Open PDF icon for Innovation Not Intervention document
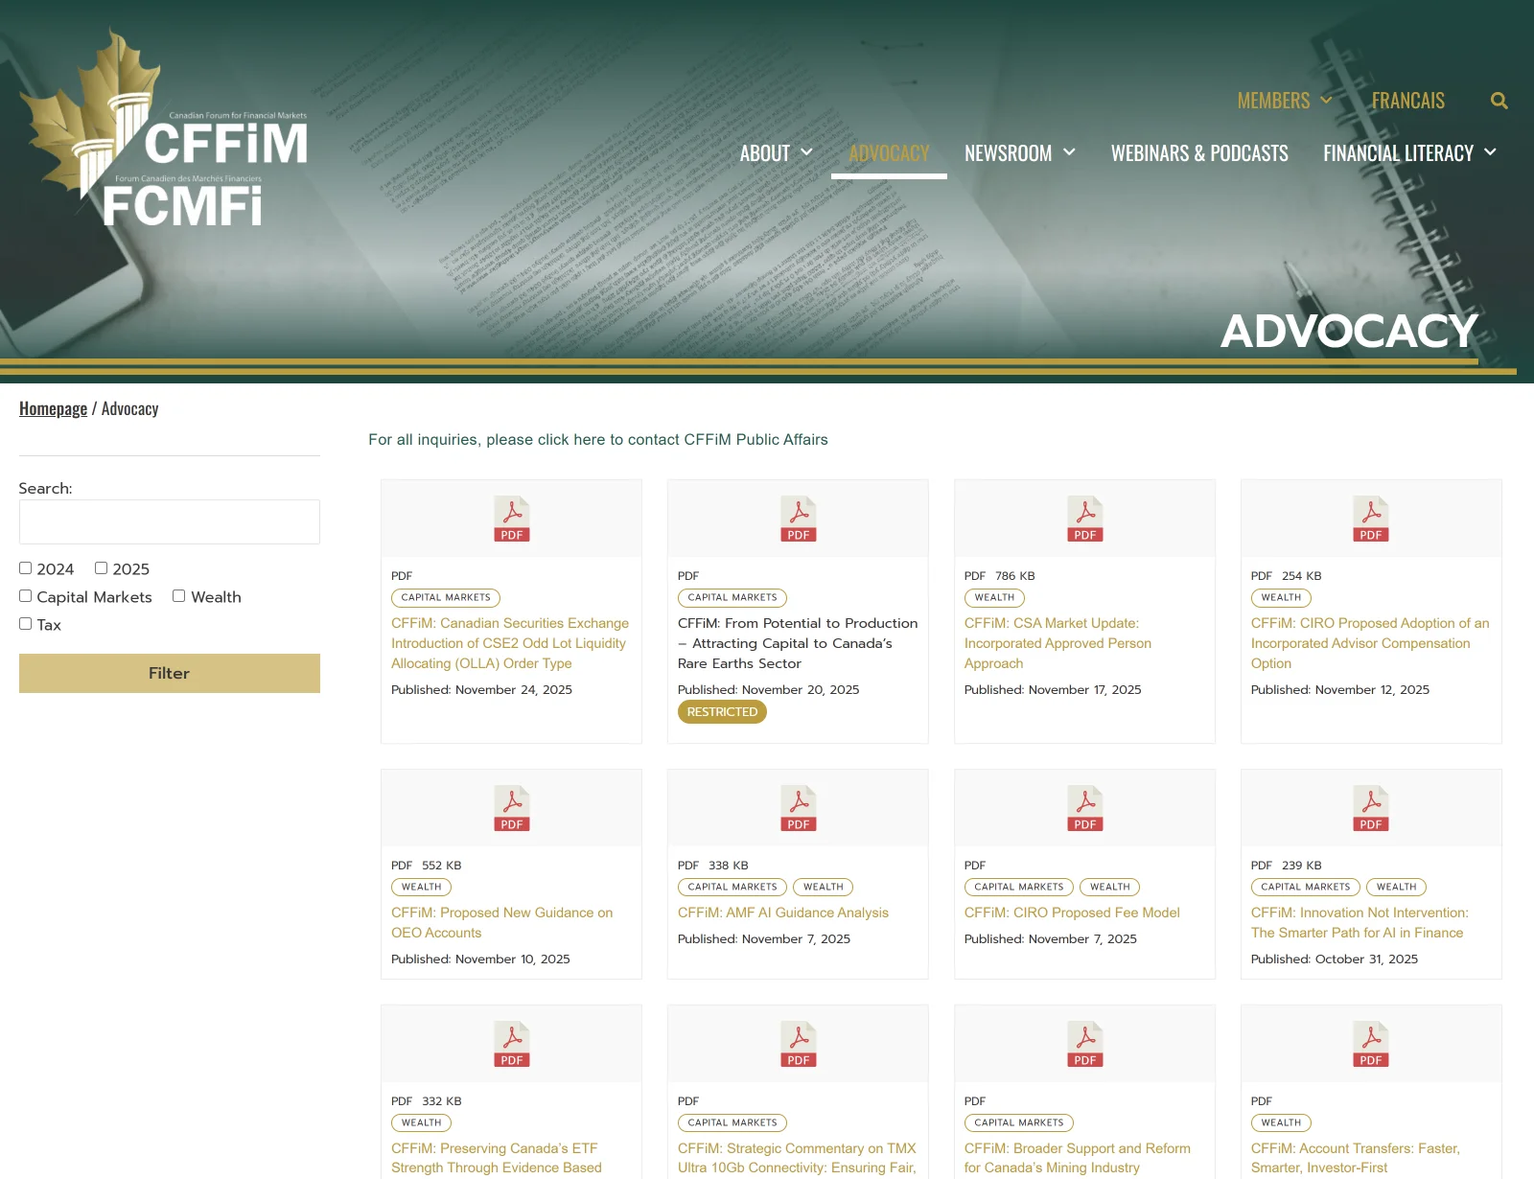Screen dimensions: 1534x1179 click(1371, 808)
